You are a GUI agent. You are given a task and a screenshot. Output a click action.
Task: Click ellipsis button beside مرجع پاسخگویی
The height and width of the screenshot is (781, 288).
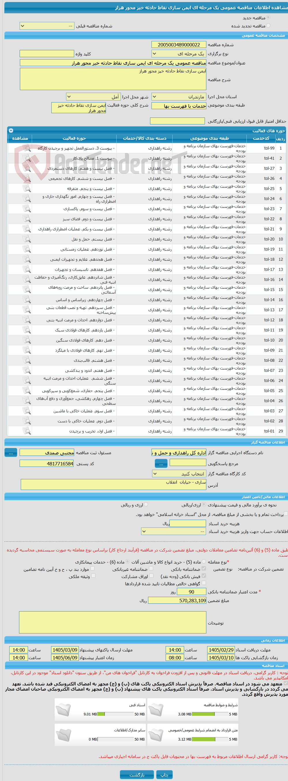tap(161, 464)
